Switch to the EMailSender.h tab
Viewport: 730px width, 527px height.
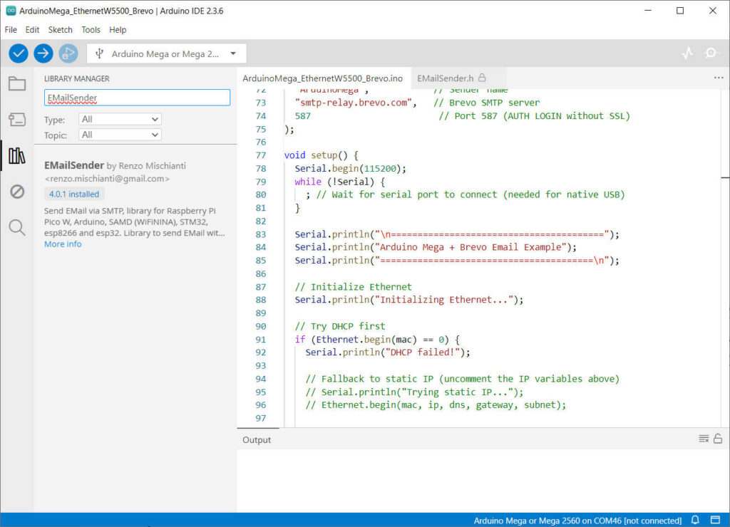click(x=446, y=78)
